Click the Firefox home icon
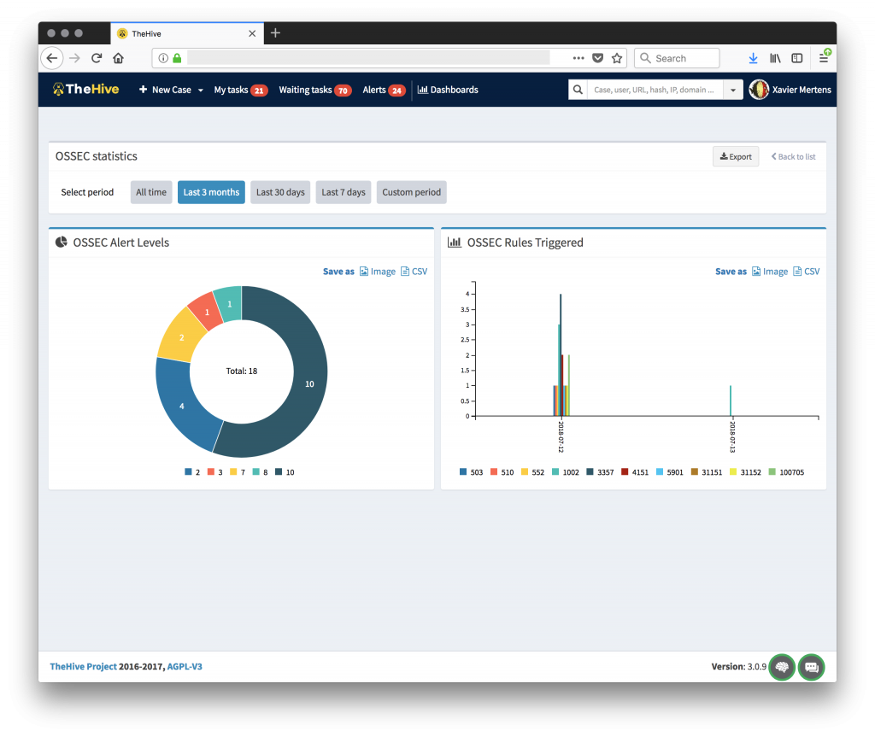The width and height of the screenshot is (875, 737). [x=118, y=58]
